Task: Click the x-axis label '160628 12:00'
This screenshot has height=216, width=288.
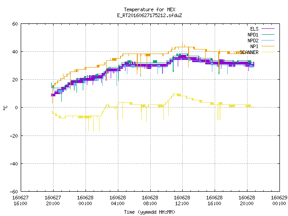Action: coord(182,200)
